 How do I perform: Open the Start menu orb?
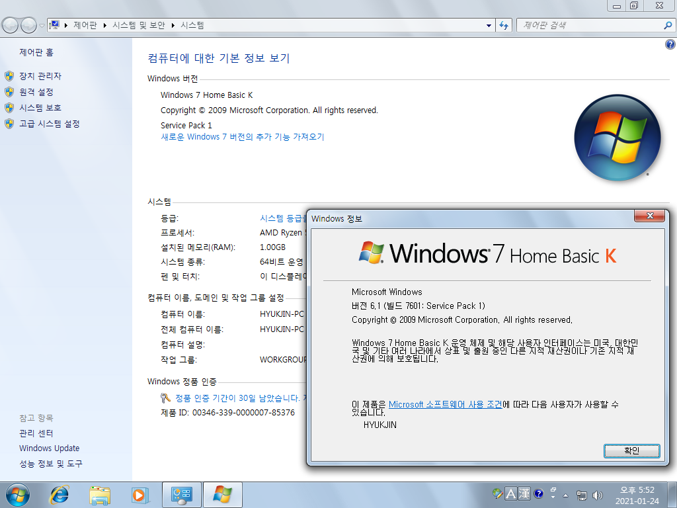click(x=17, y=495)
